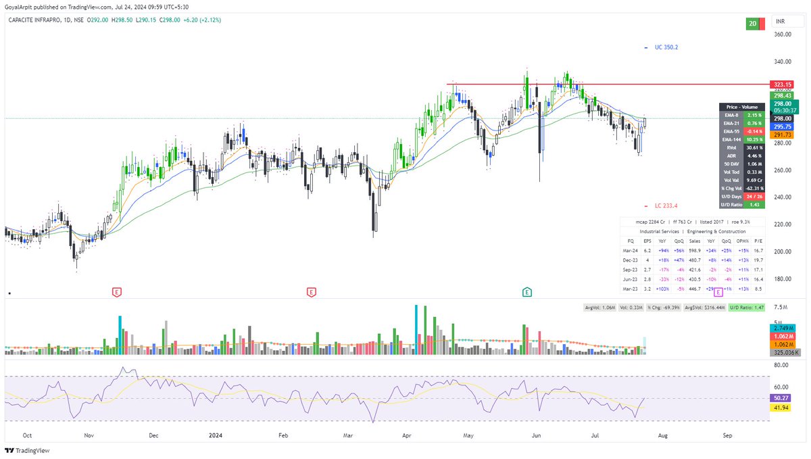Click the red earnings E marker near March
Screen dimensions: 811x459
[311, 293]
